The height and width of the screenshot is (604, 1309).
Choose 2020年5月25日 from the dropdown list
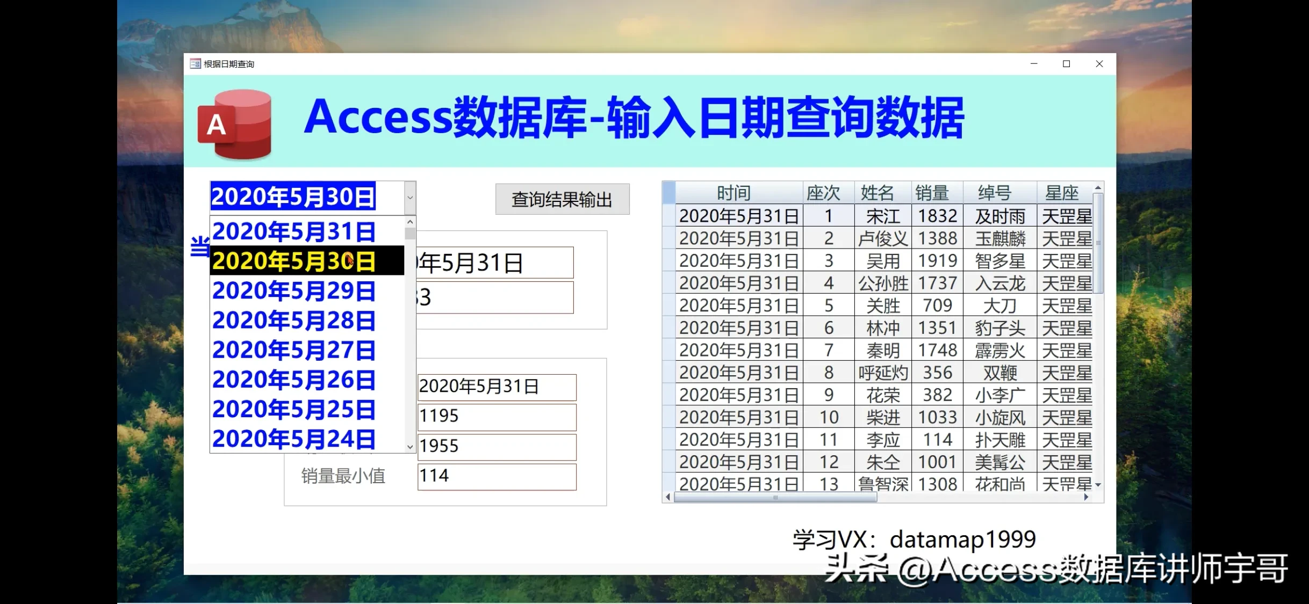307,409
